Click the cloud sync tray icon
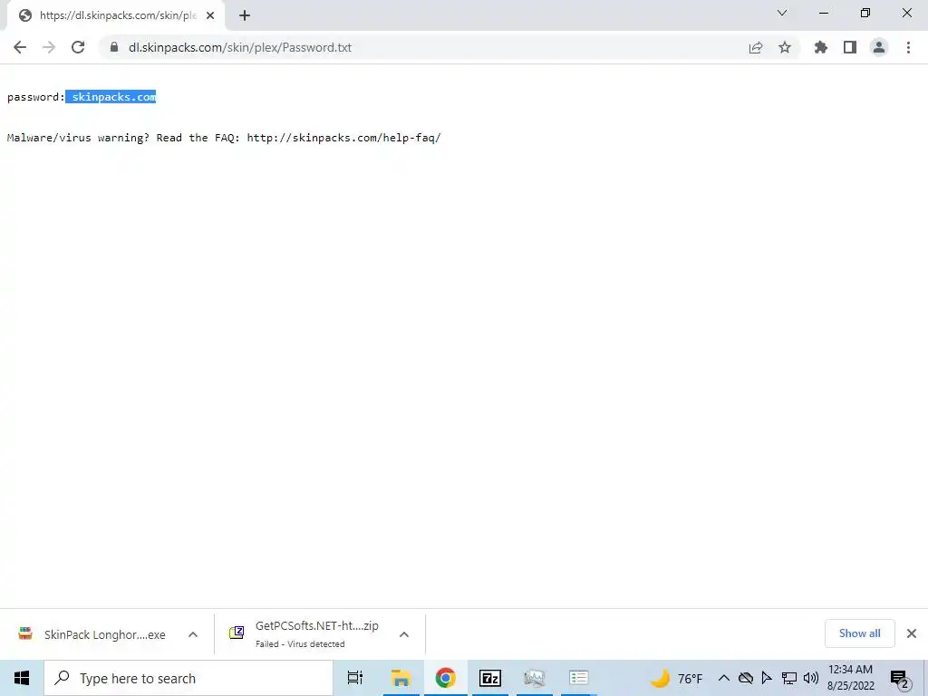928x696 pixels. (x=746, y=678)
